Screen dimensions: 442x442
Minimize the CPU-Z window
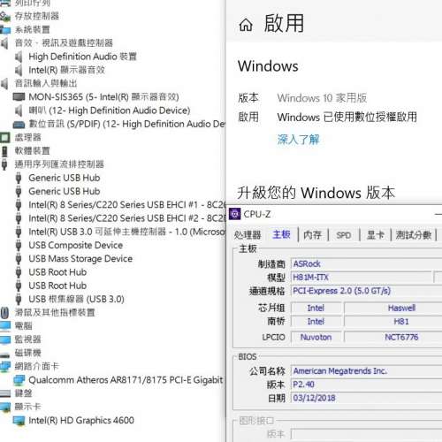point(438,214)
